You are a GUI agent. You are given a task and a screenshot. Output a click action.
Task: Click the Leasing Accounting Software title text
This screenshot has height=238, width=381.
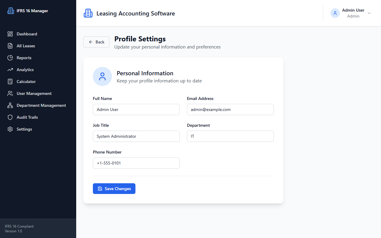pos(136,13)
